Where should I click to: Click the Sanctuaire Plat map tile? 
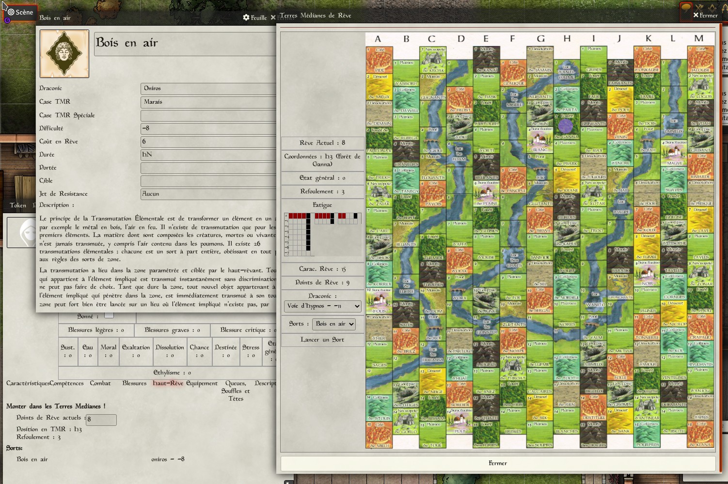coord(459,421)
